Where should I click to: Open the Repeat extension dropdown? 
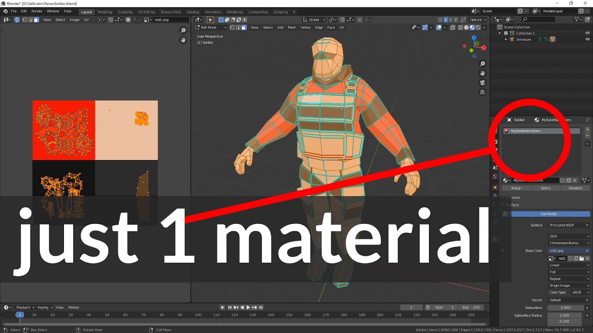point(569,279)
